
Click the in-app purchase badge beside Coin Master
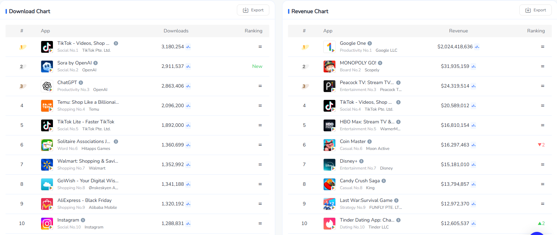click(x=370, y=142)
